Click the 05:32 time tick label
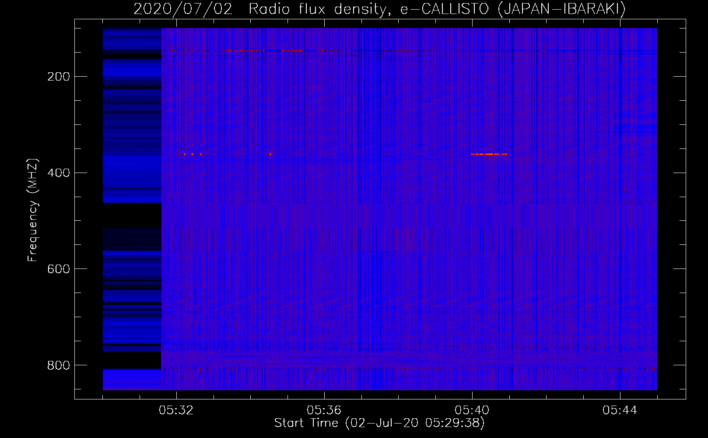This screenshot has width=708, height=438. coord(176,410)
